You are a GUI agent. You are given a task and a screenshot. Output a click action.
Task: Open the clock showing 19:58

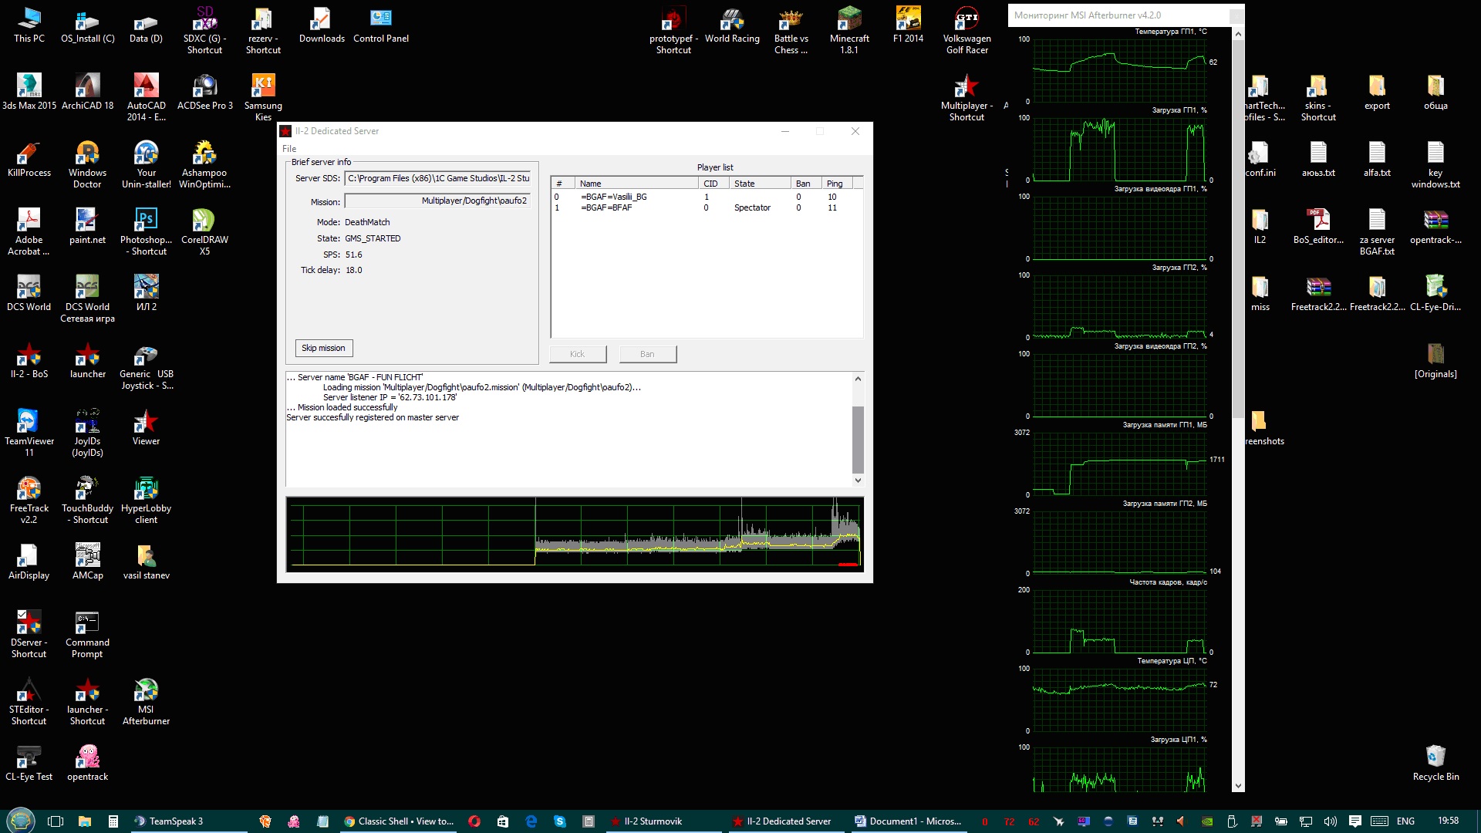(x=1449, y=821)
